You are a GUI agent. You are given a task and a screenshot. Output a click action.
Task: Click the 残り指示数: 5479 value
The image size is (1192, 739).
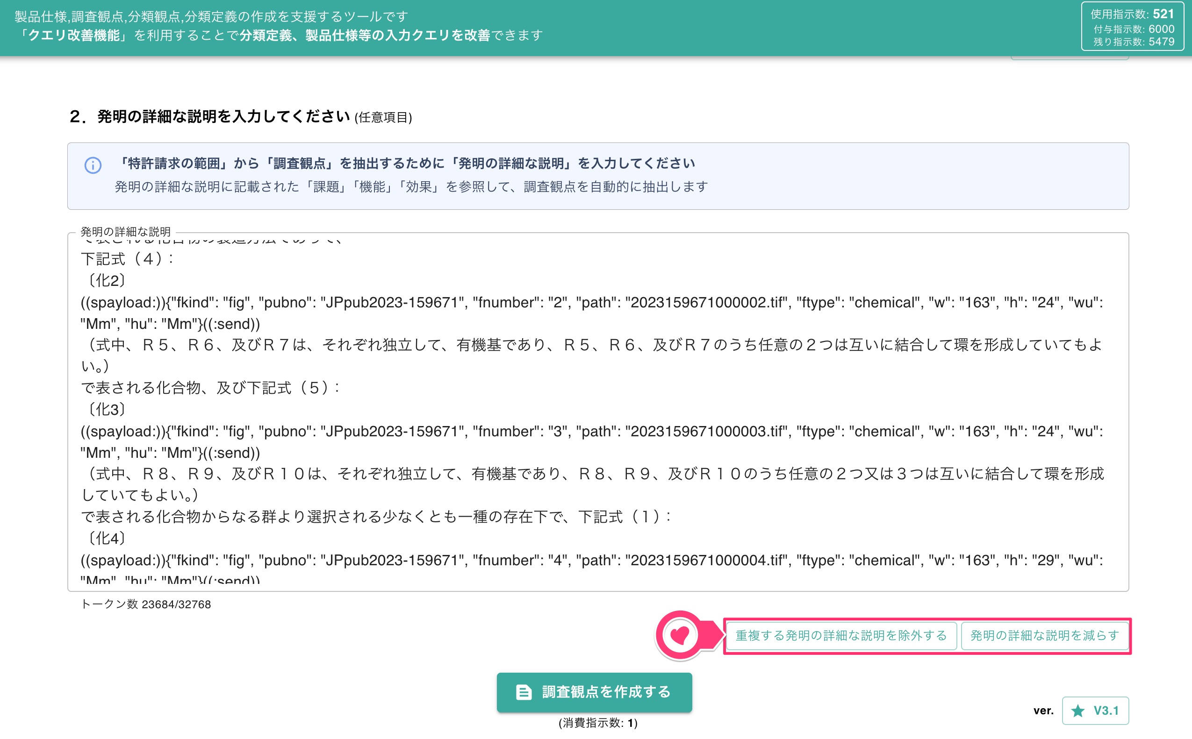[1134, 42]
